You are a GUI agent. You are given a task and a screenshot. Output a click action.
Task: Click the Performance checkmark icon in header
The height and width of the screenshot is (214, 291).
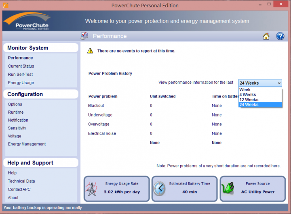[x=84, y=36]
